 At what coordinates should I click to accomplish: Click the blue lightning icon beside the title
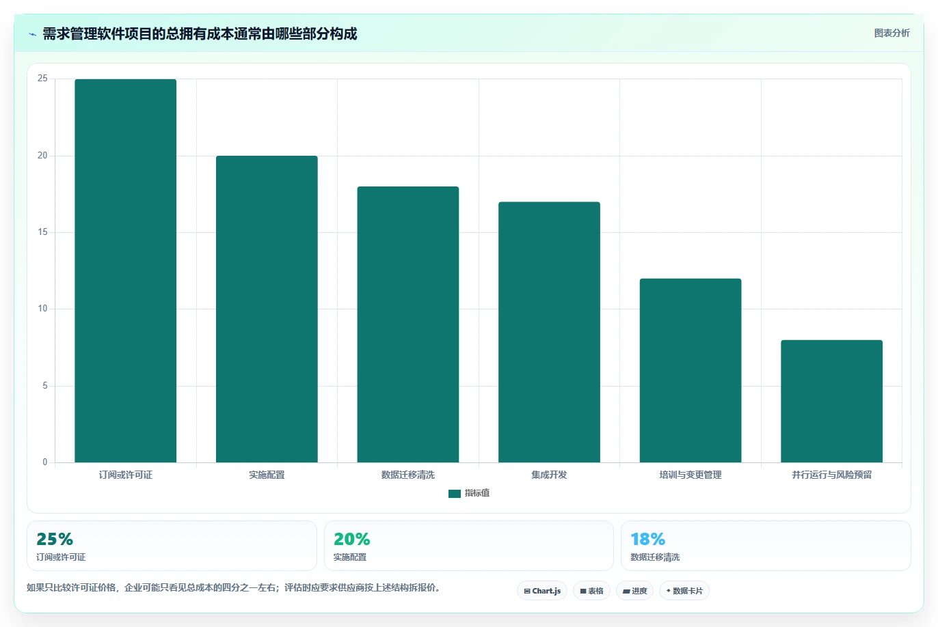pyautogui.click(x=32, y=34)
